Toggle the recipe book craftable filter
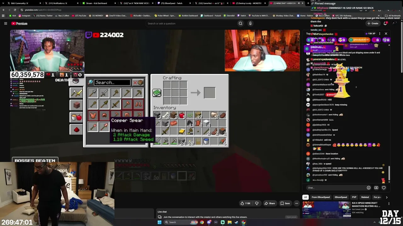 pyautogui.click(x=138, y=83)
